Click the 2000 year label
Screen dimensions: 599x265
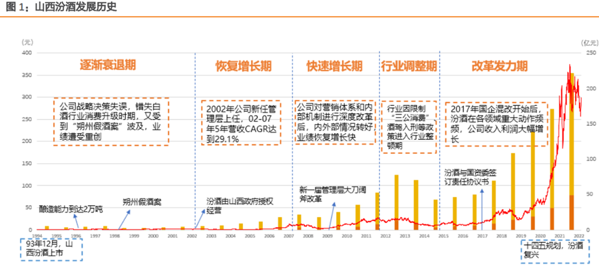point(153,236)
